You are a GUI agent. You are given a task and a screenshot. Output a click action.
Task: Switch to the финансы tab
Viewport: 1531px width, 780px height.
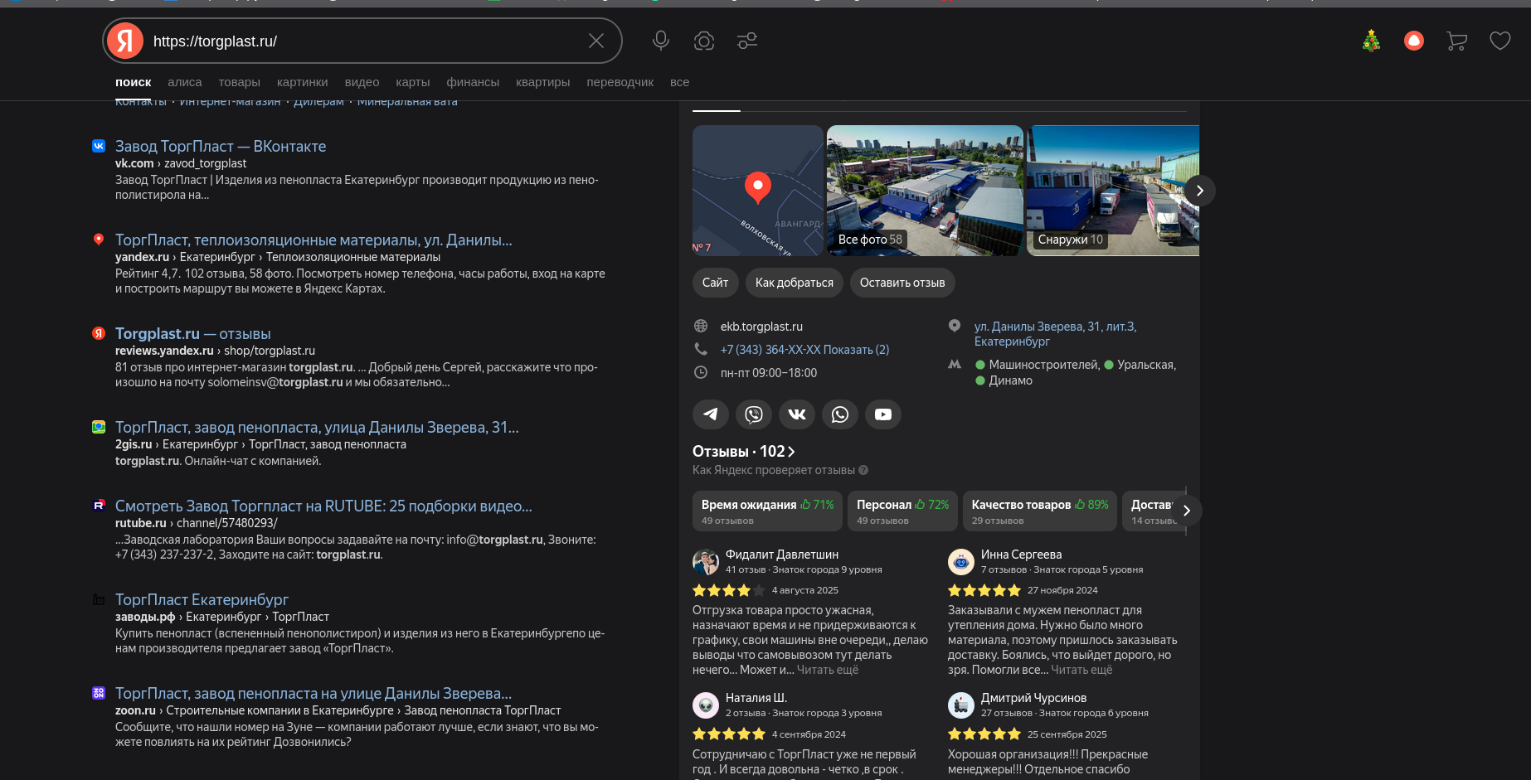pyautogui.click(x=473, y=82)
